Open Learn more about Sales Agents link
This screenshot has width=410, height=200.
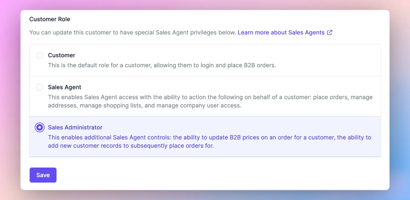click(x=281, y=32)
